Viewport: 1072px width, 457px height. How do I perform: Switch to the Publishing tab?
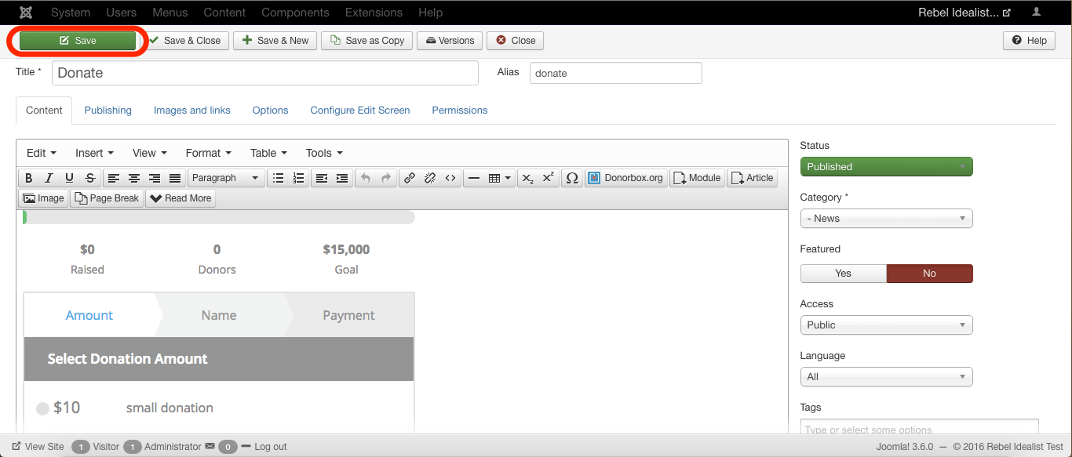[108, 110]
